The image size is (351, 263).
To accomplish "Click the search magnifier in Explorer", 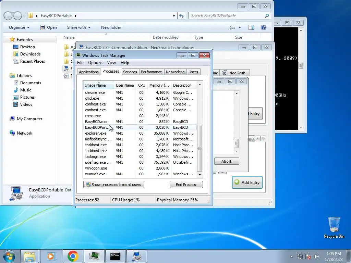I will [267, 16].
